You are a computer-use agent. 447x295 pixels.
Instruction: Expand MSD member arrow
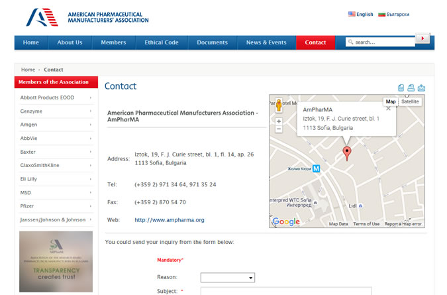pyautogui.click(x=90, y=192)
